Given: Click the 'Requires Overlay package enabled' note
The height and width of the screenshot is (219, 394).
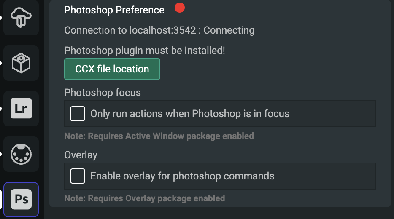Looking at the screenshot, I should [145, 198].
